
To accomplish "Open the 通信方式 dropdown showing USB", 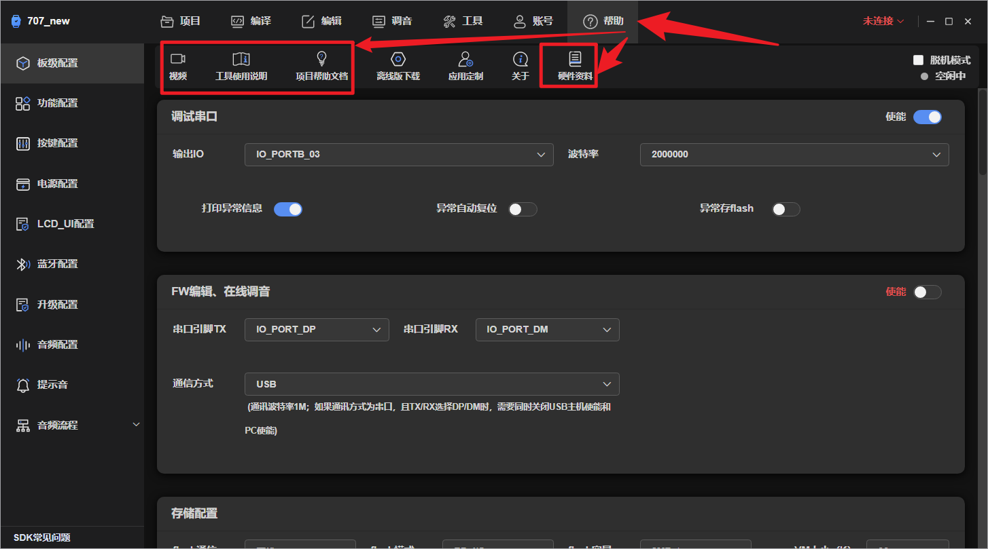I will [431, 384].
